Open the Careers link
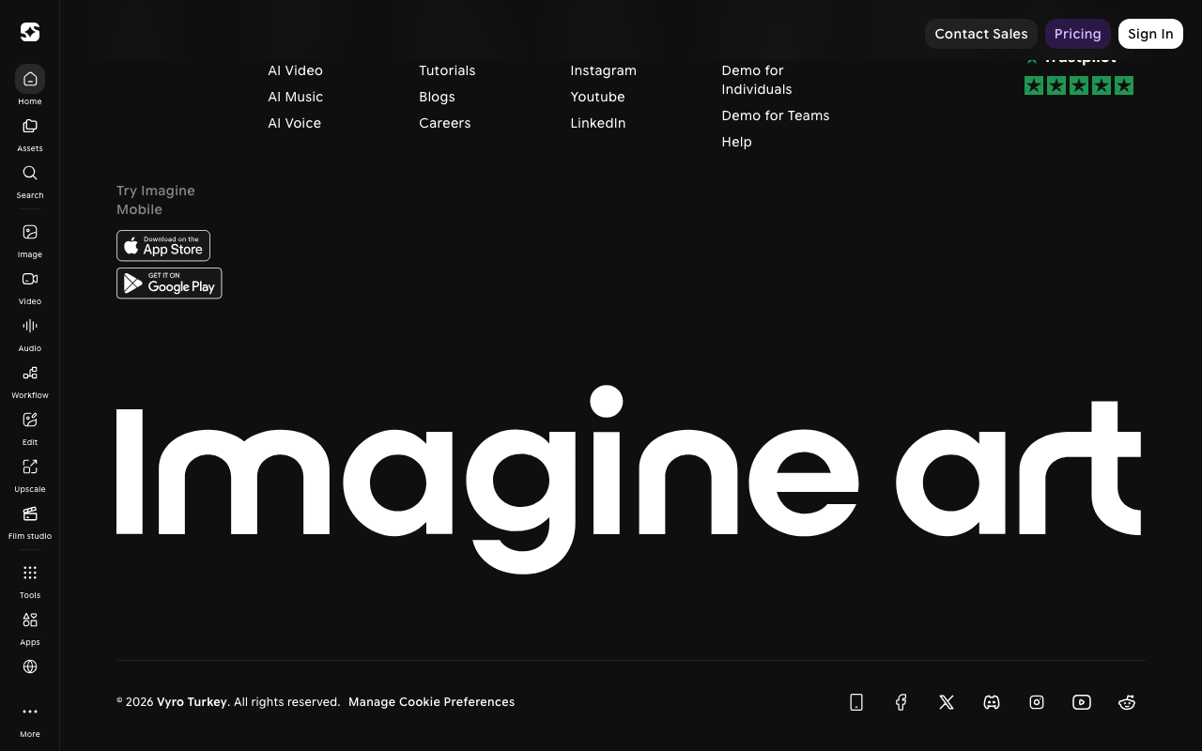Screen dimensions: 1202x751 pos(445,123)
